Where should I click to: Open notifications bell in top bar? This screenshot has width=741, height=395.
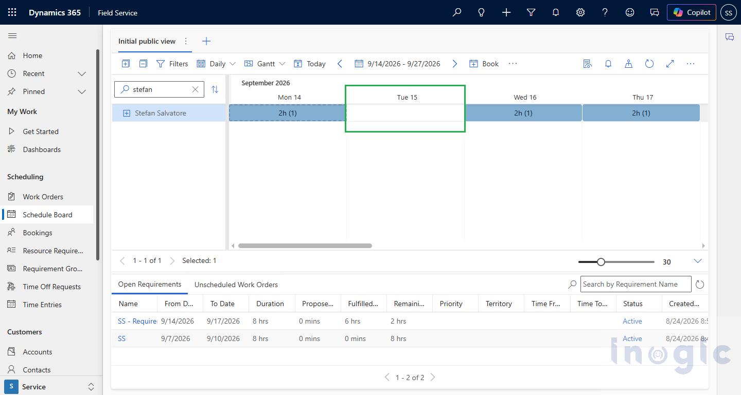click(556, 12)
